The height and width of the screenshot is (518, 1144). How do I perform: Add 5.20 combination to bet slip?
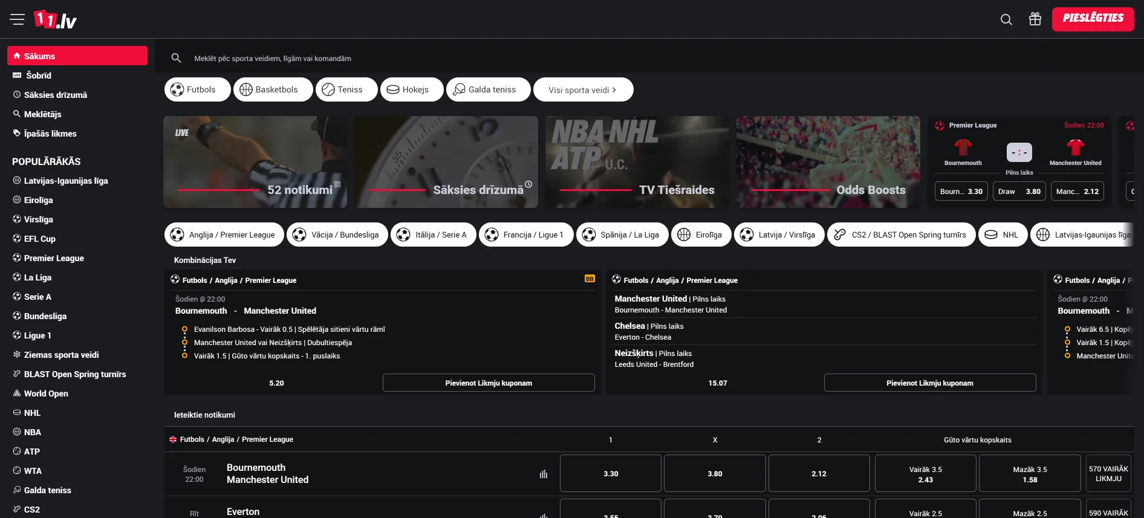489,383
